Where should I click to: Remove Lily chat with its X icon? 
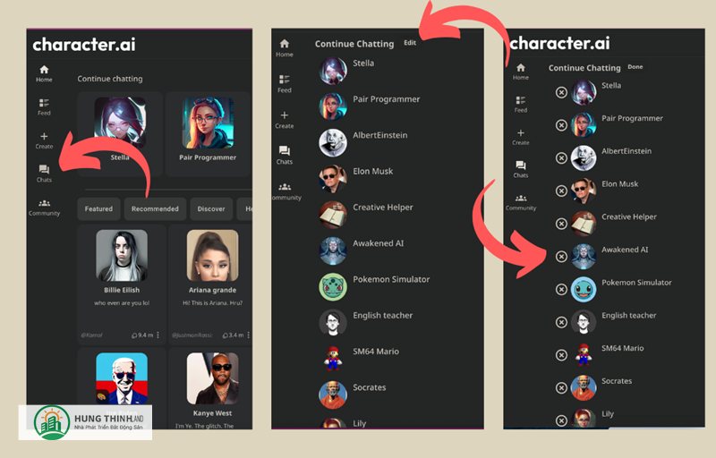pyautogui.click(x=561, y=420)
